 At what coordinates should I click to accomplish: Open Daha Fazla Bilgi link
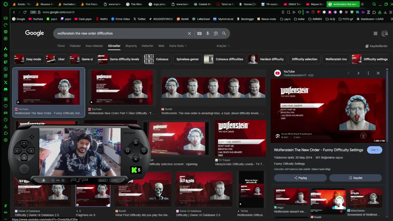coord(321,169)
